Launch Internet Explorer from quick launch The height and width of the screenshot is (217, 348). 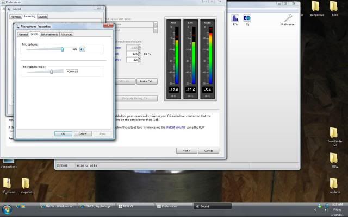(x=18, y=206)
